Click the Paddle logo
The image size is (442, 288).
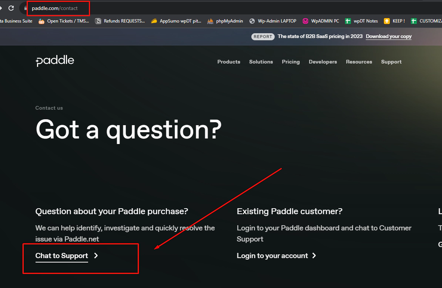point(55,61)
